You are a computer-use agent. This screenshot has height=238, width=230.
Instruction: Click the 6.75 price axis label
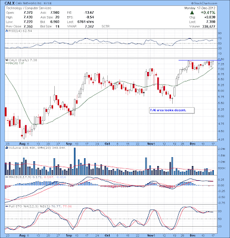pos(222,74)
